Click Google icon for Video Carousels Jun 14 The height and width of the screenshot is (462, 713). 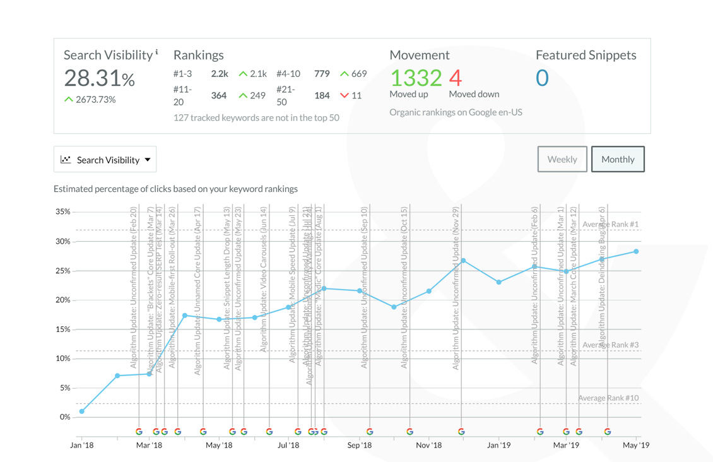tap(269, 432)
